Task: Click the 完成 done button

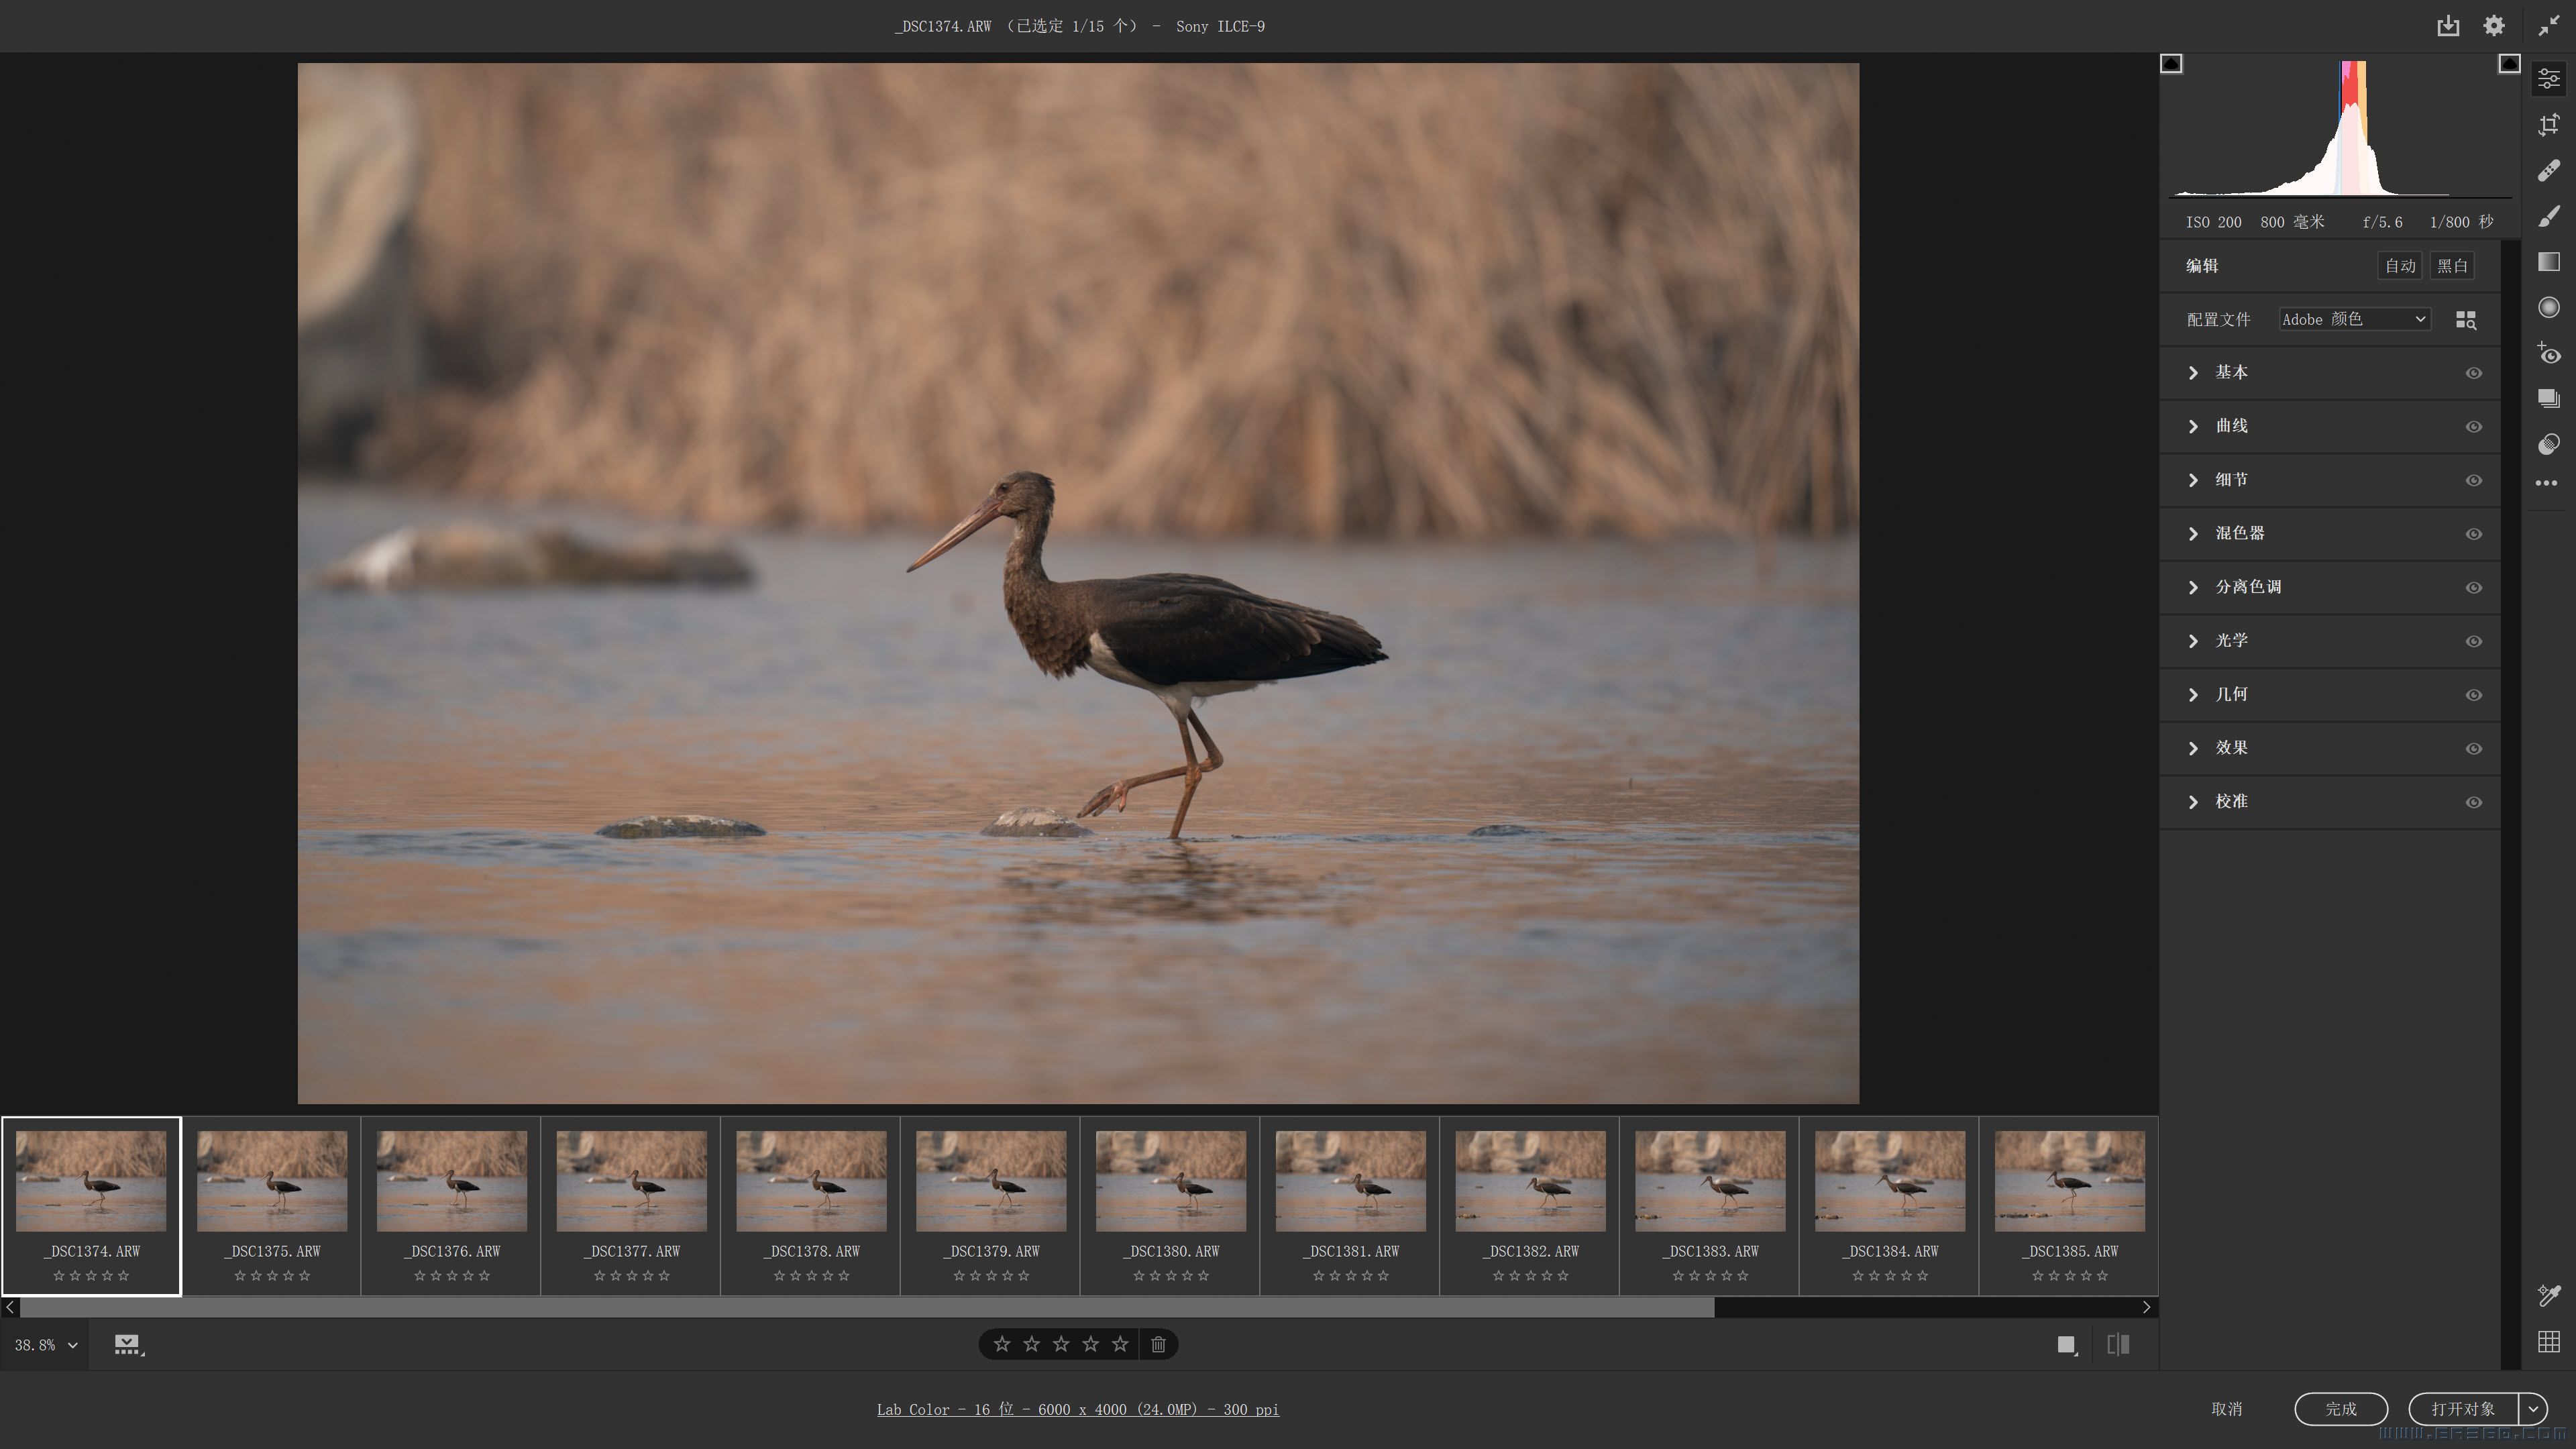Action: (x=2340, y=1408)
